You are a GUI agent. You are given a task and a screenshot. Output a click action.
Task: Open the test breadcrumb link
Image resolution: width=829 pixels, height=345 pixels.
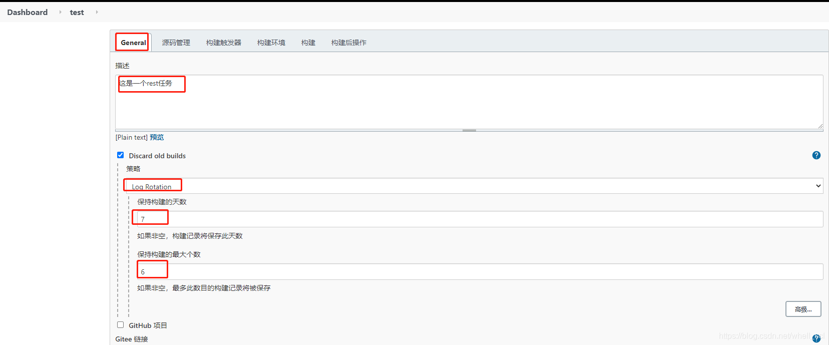point(77,12)
